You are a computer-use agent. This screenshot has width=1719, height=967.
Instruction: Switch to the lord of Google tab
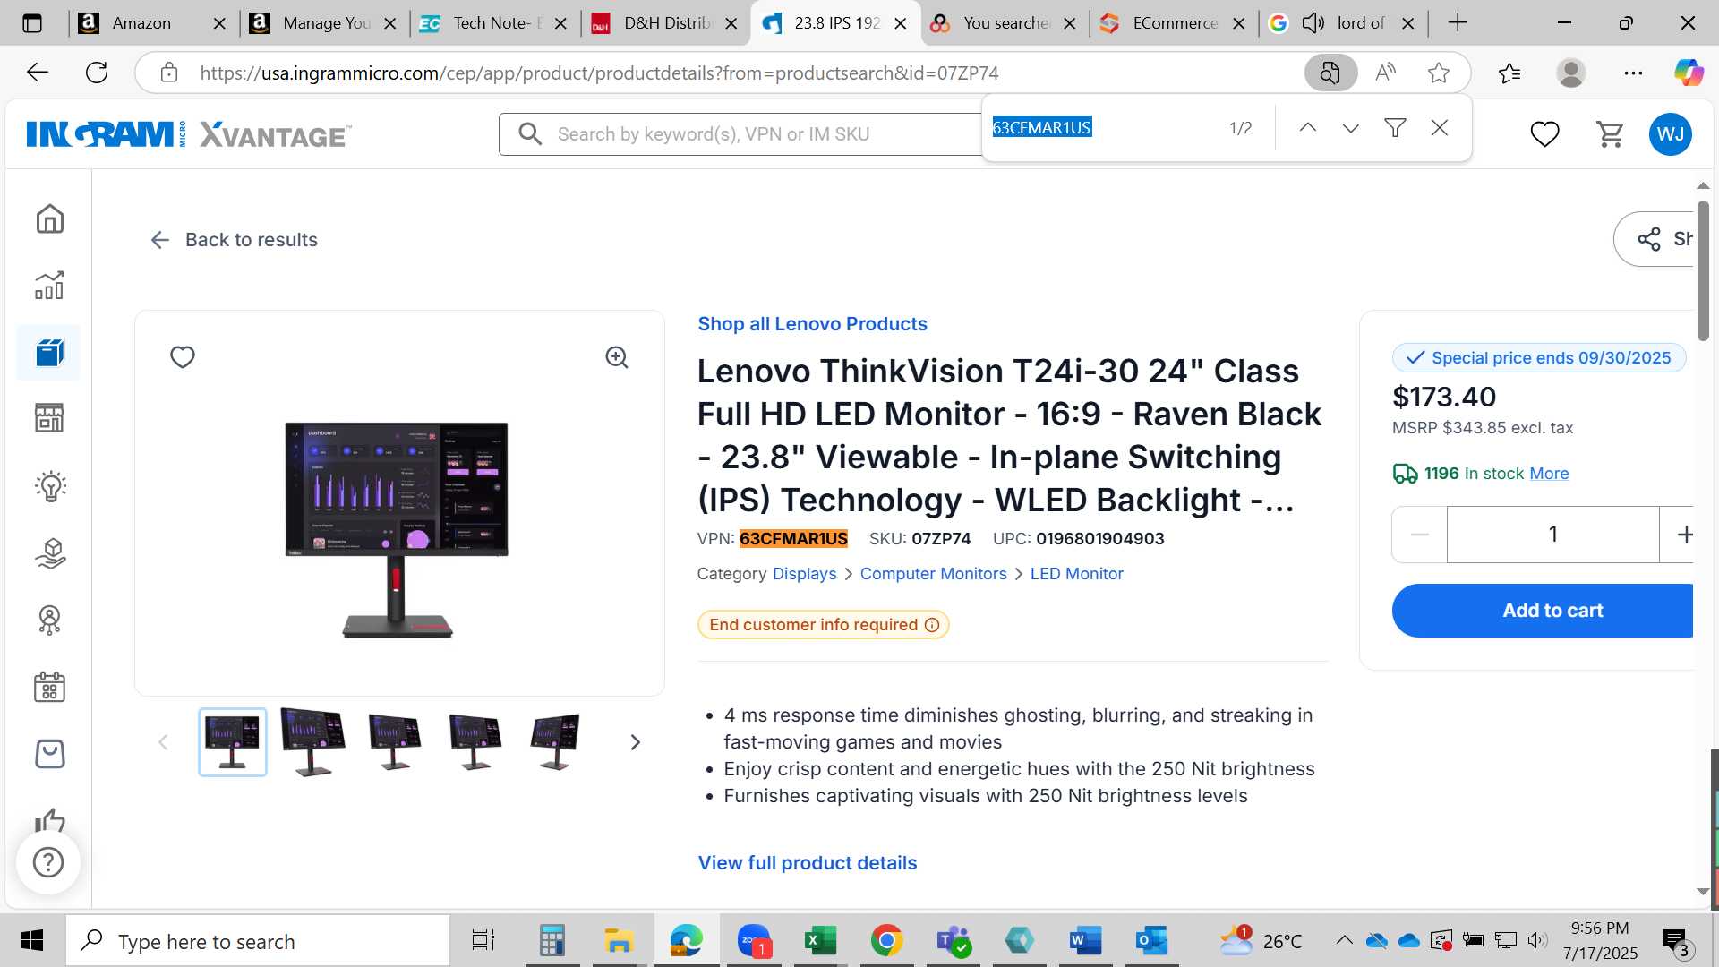(1343, 23)
